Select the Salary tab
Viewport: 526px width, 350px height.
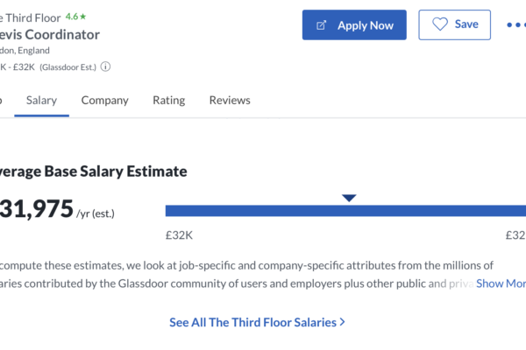(x=41, y=101)
